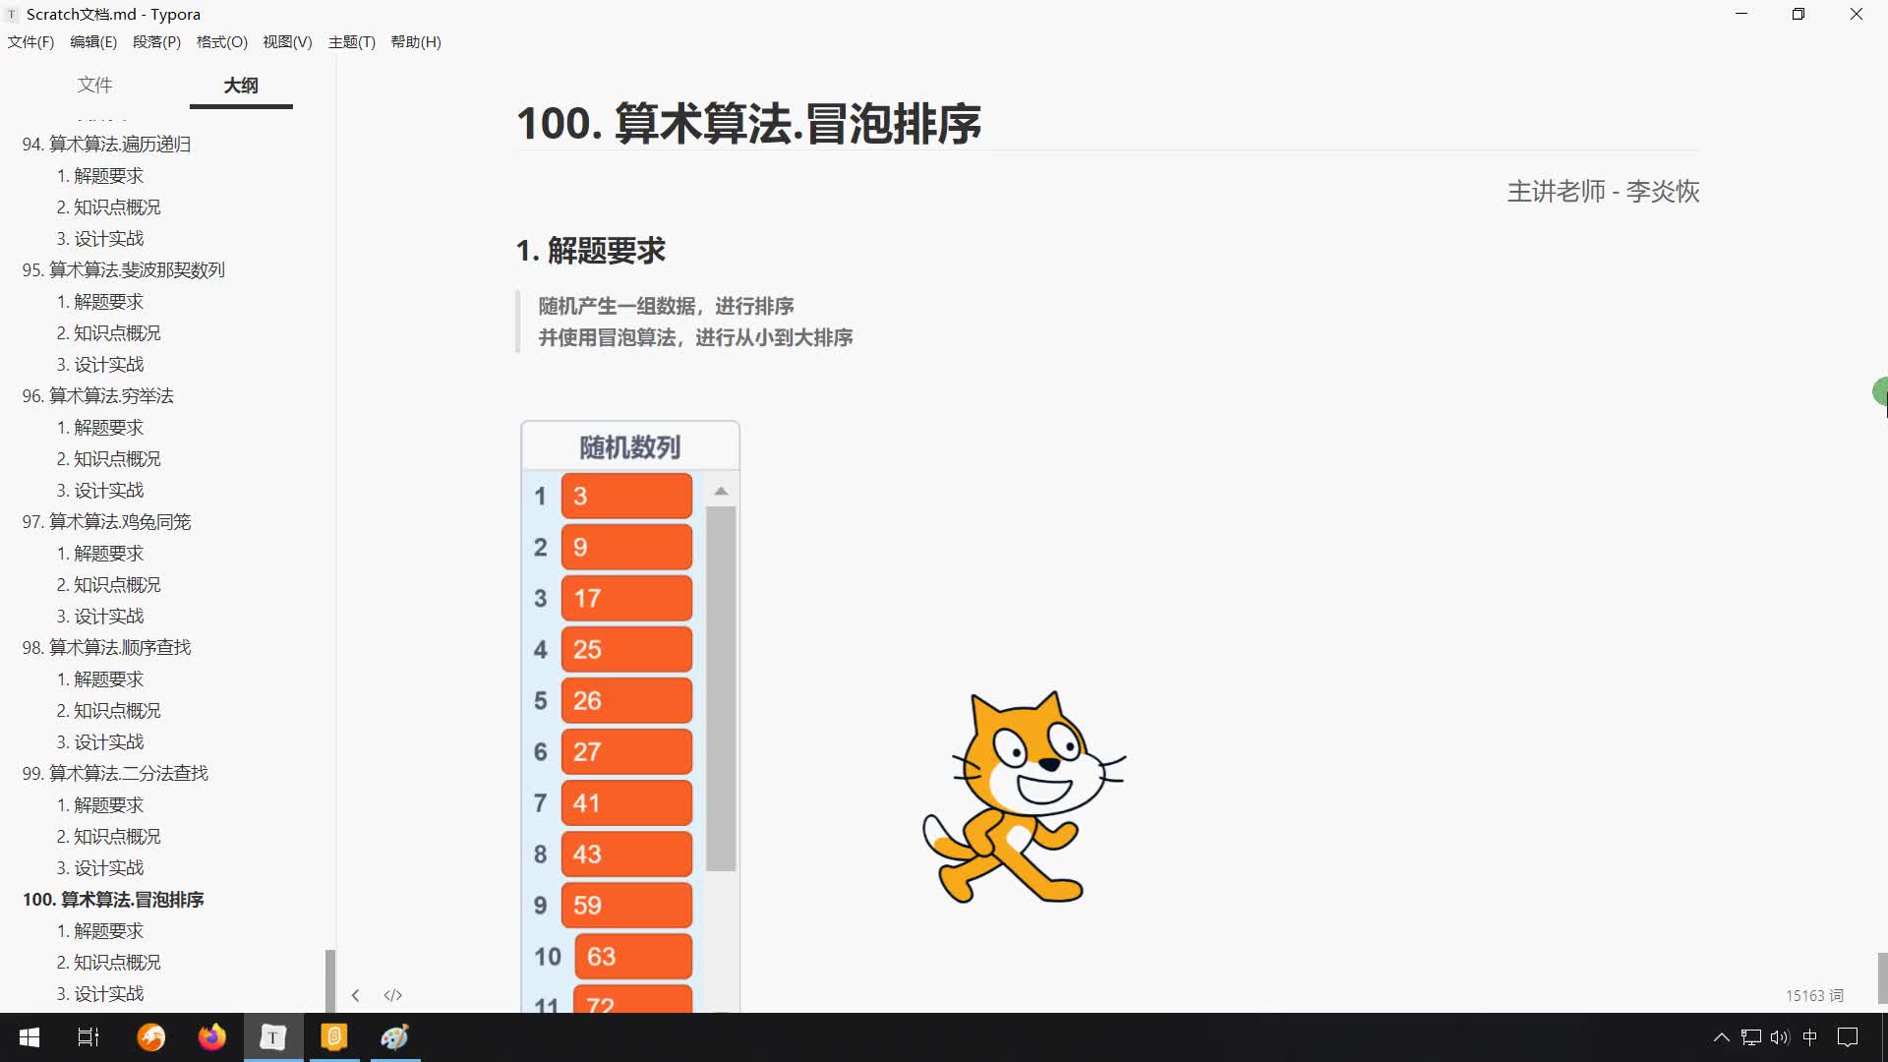Viewport: 1888px width, 1062px height.
Task: Click the Scratch cat image
Action: pos(1024,797)
